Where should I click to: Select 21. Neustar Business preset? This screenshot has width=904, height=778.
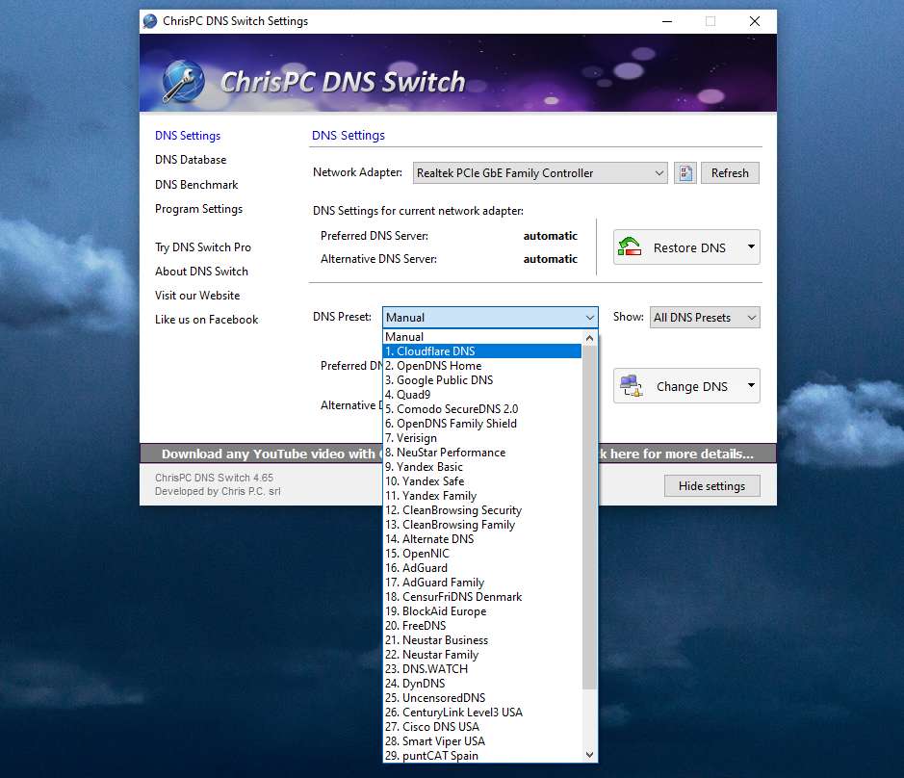click(482, 640)
